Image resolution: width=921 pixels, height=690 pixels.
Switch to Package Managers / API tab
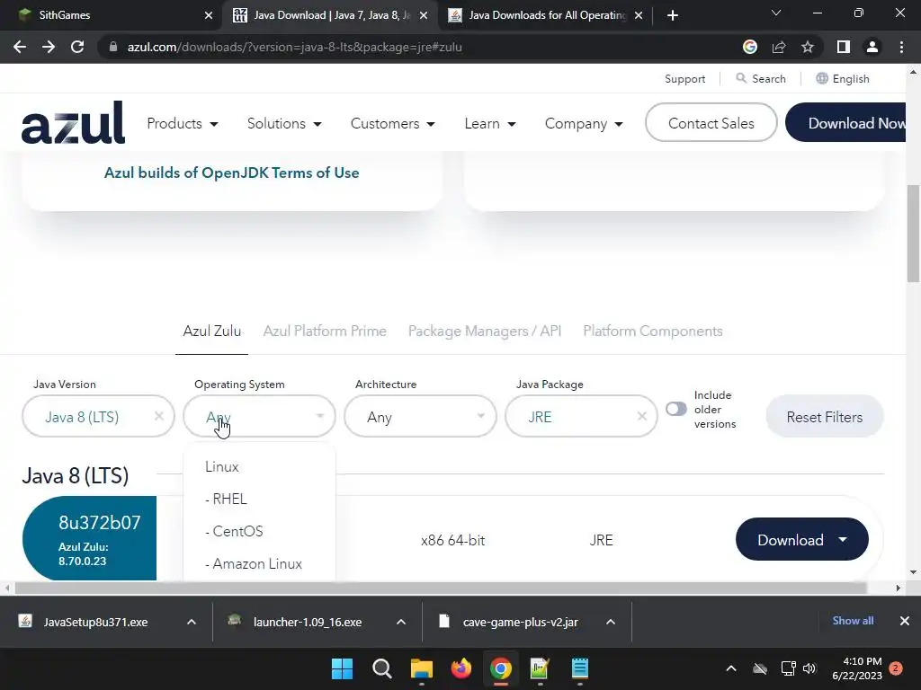coord(485,332)
